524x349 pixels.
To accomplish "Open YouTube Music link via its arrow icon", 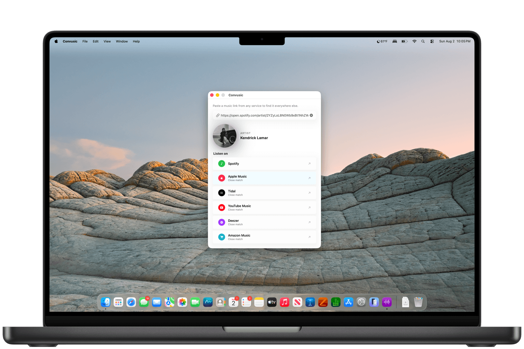I will click(309, 208).
